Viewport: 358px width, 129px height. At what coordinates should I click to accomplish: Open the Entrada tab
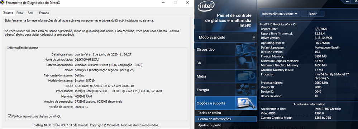pos(44,13)
